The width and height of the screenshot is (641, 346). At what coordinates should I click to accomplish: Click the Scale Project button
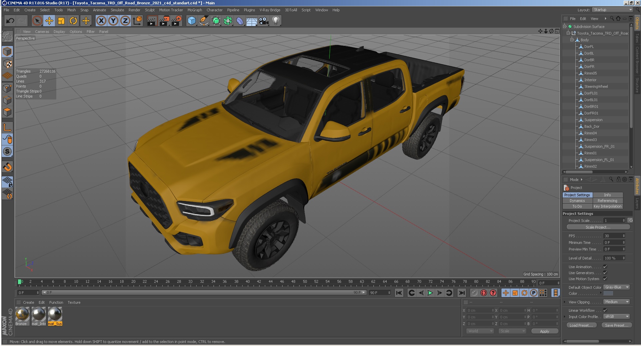598,227
